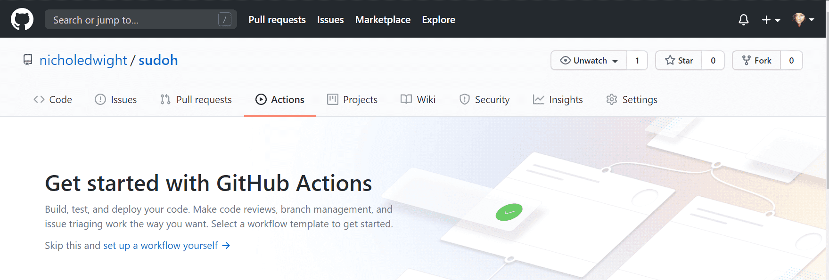This screenshot has width=829, height=280.
Task: Click the green checkmark in the illustration
Action: tap(509, 212)
